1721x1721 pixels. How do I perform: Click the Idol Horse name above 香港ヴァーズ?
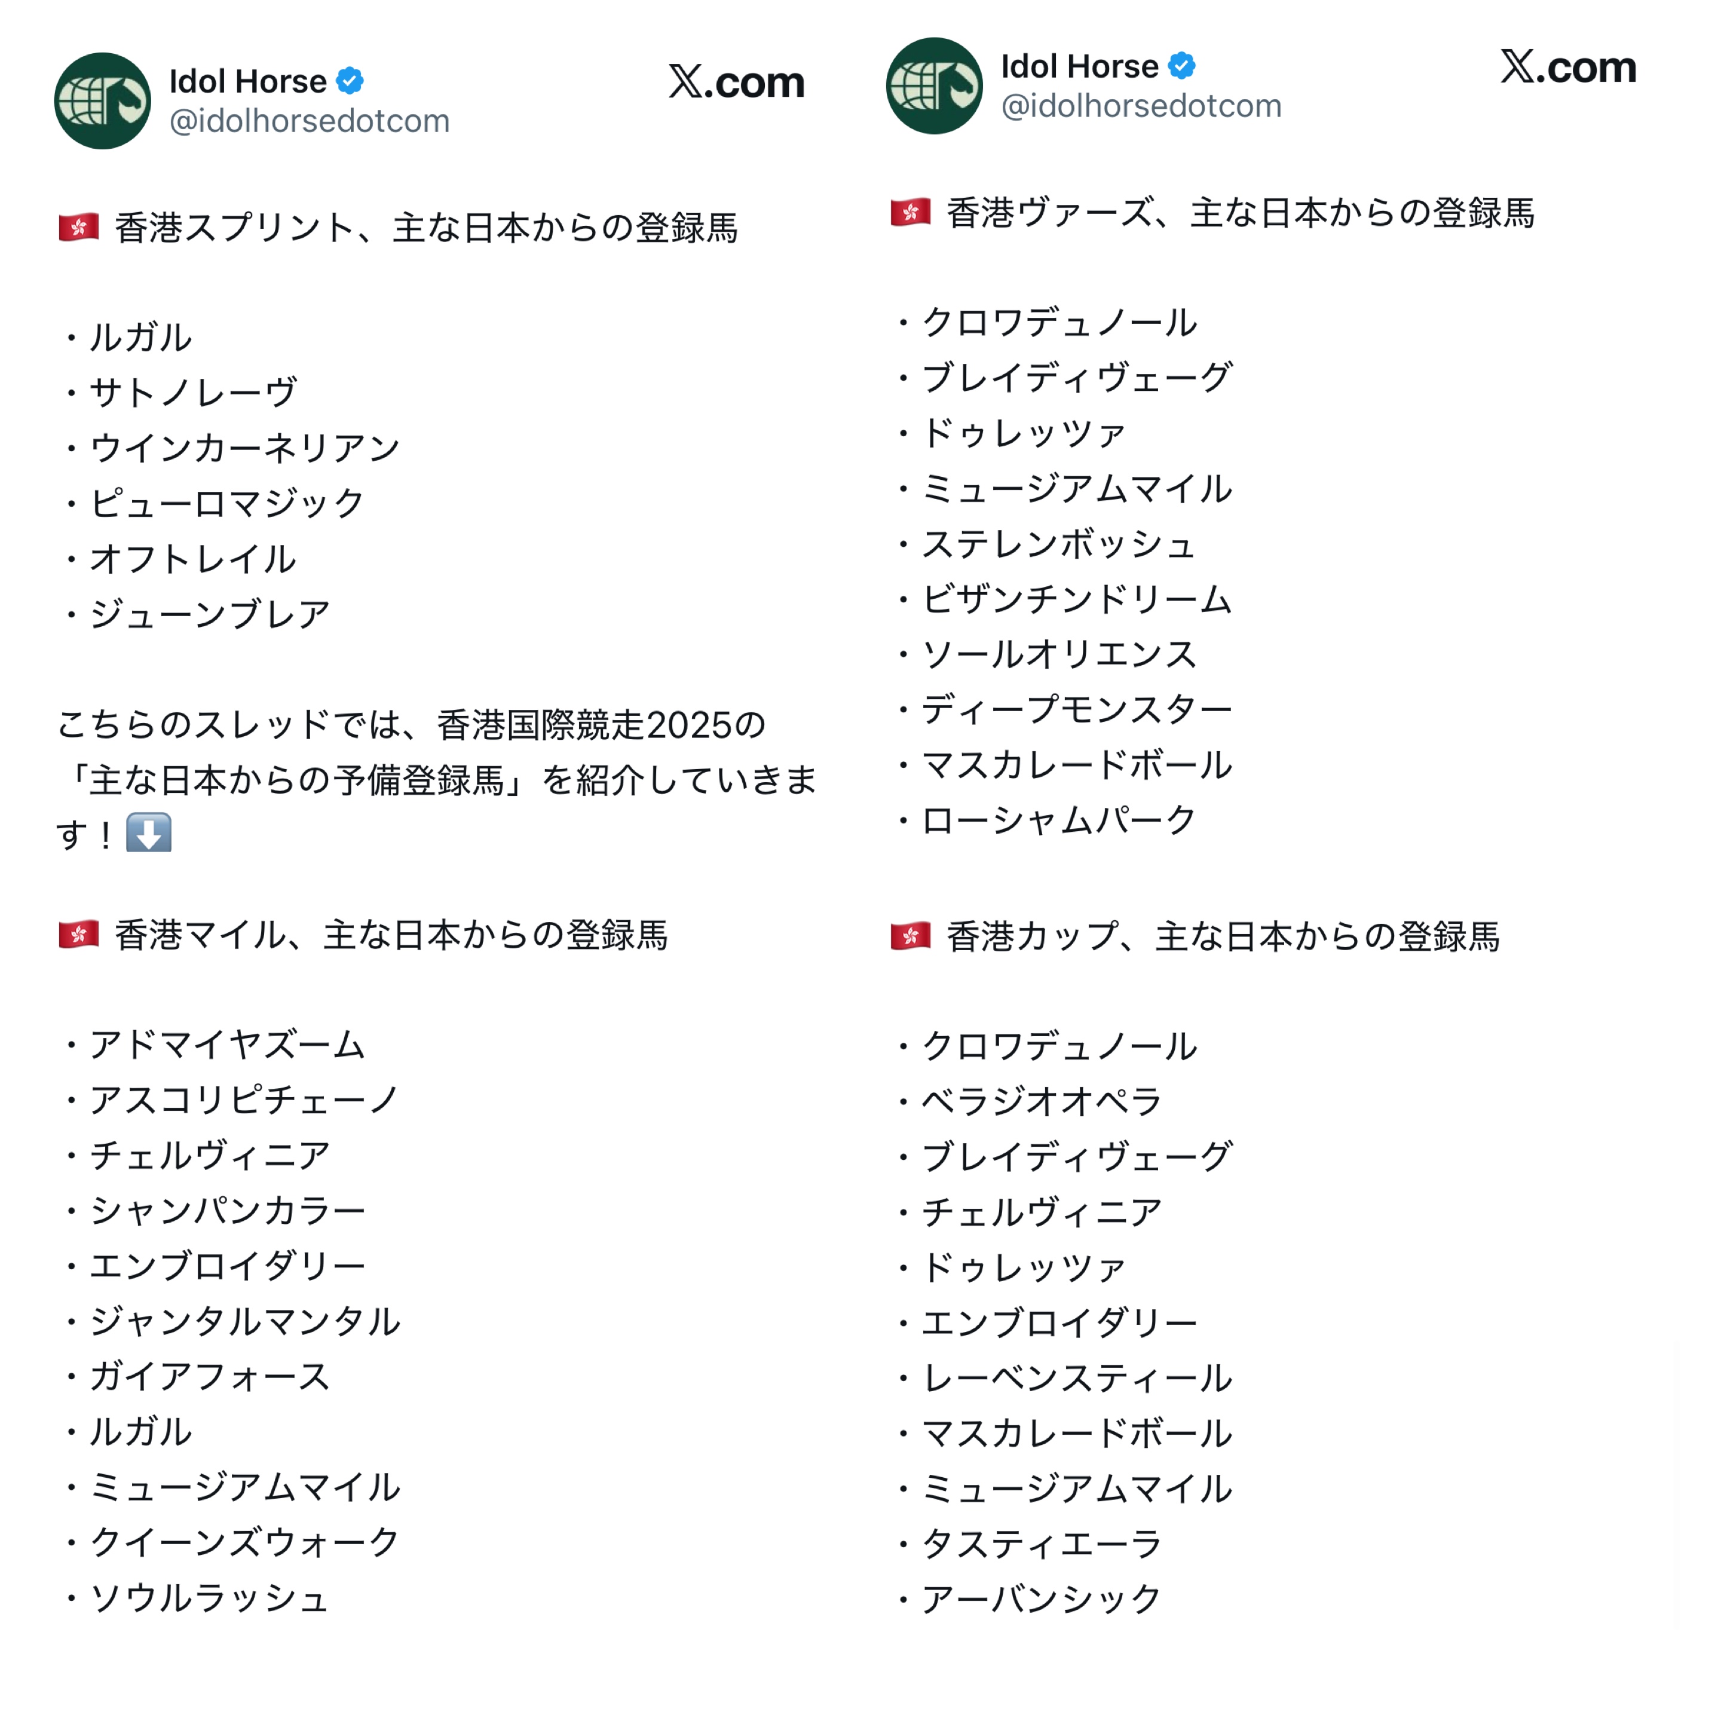coord(1079,66)
